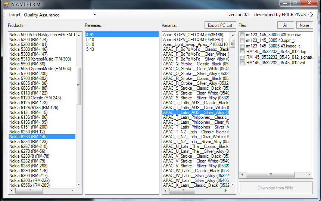
Task: Click Products vertical scrollbar thumb
Action: 79,86
